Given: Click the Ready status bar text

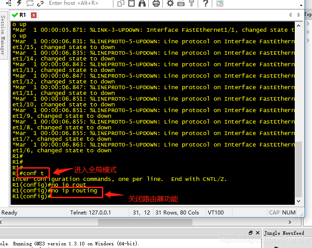Looking at the screenshot, I should point(9,213).
